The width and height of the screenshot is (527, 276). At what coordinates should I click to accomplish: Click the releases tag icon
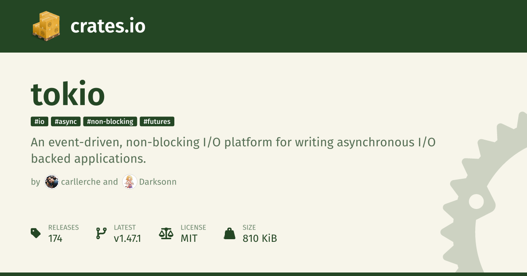36,233
